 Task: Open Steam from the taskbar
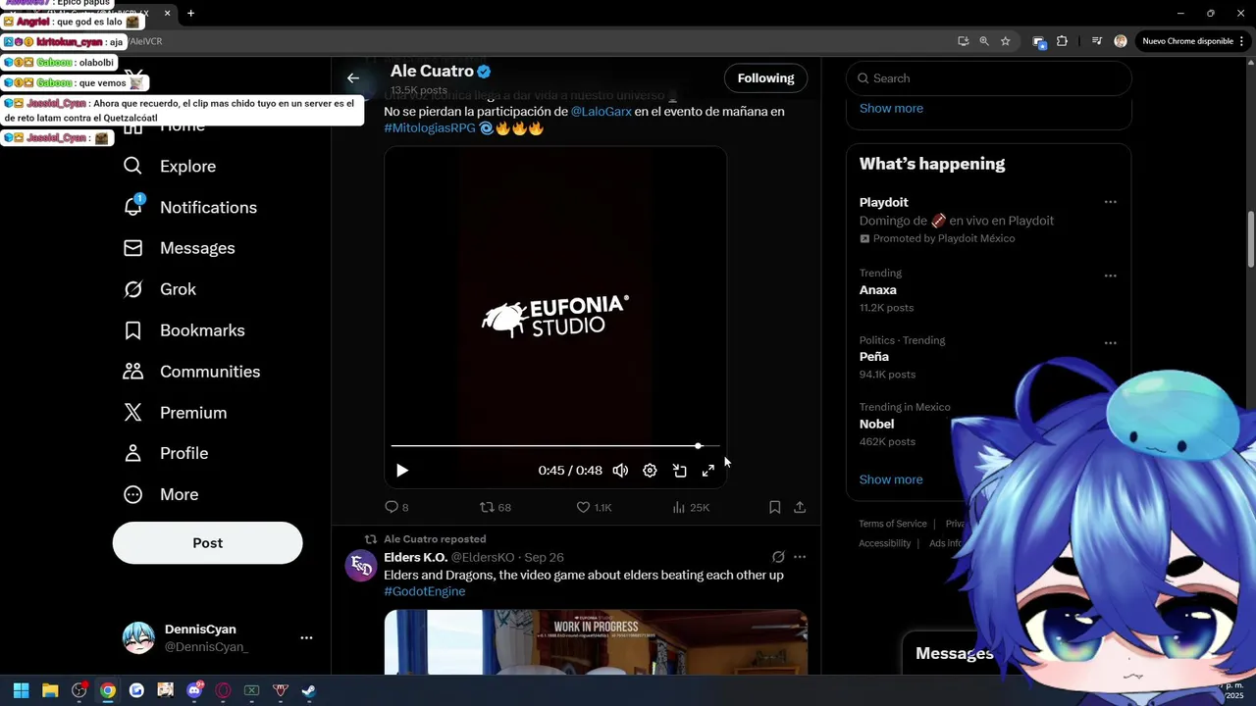pyautogui.click(x=309, y=690)
